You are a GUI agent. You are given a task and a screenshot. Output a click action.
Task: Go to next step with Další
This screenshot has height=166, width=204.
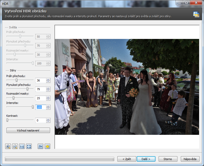click(146, 159)
